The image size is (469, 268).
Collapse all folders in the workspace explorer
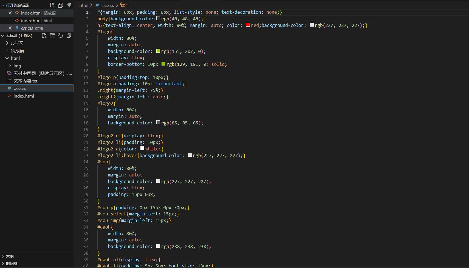pos(69,36)
